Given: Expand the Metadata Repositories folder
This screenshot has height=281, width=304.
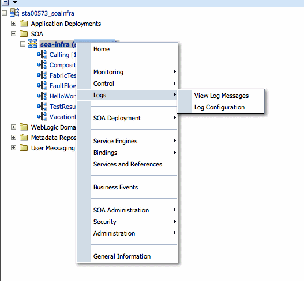Looking at the screenshot, I should (x=13, y=137).
